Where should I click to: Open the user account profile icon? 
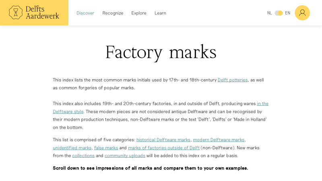click(302, 13)
